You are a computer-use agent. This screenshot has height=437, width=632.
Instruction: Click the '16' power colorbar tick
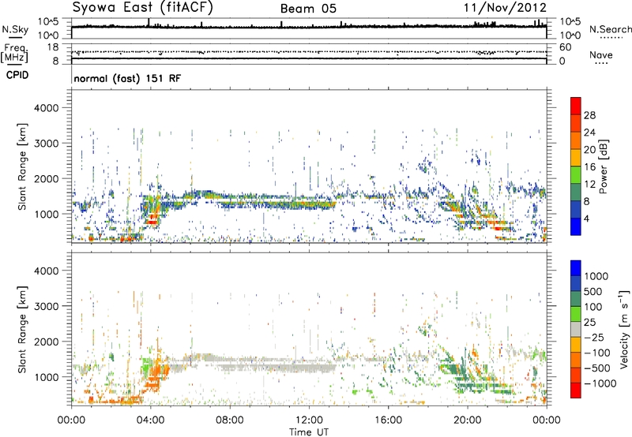589,167
